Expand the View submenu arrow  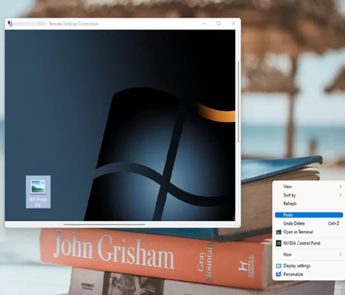[340, 187]
